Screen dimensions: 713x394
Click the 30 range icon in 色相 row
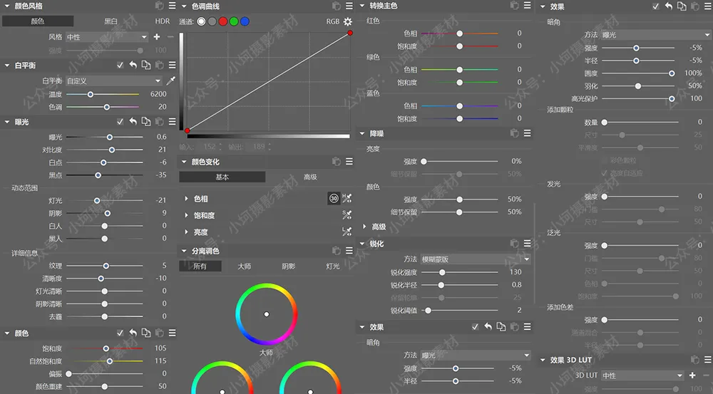334,198
